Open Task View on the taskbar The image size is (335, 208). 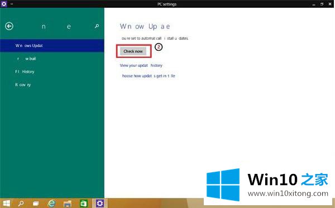click(36, 204)
